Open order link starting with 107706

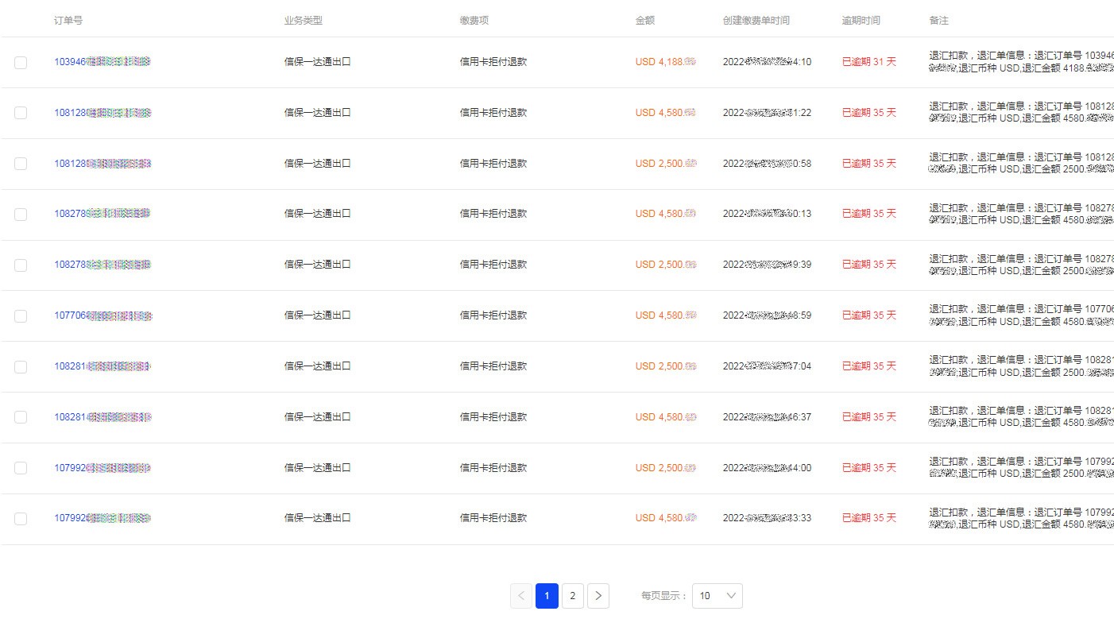click(103, 315)
